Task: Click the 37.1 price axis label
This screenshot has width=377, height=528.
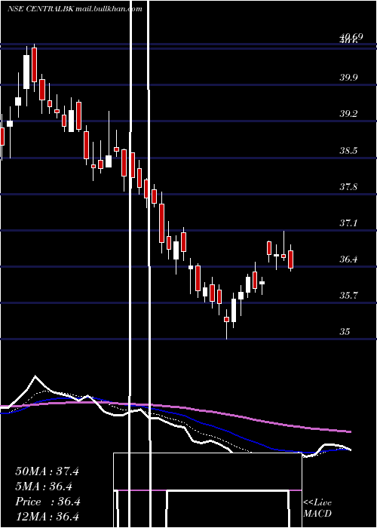Action: click(348, 223)
